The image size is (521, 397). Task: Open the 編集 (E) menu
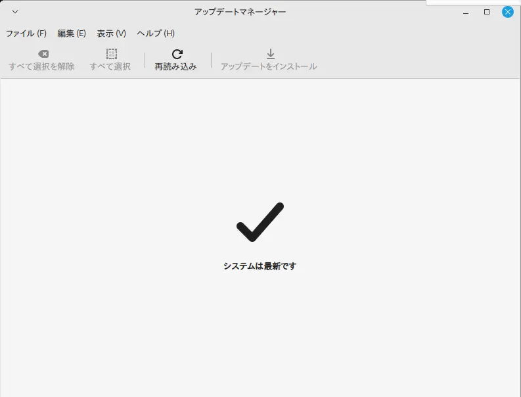point(72,34)
